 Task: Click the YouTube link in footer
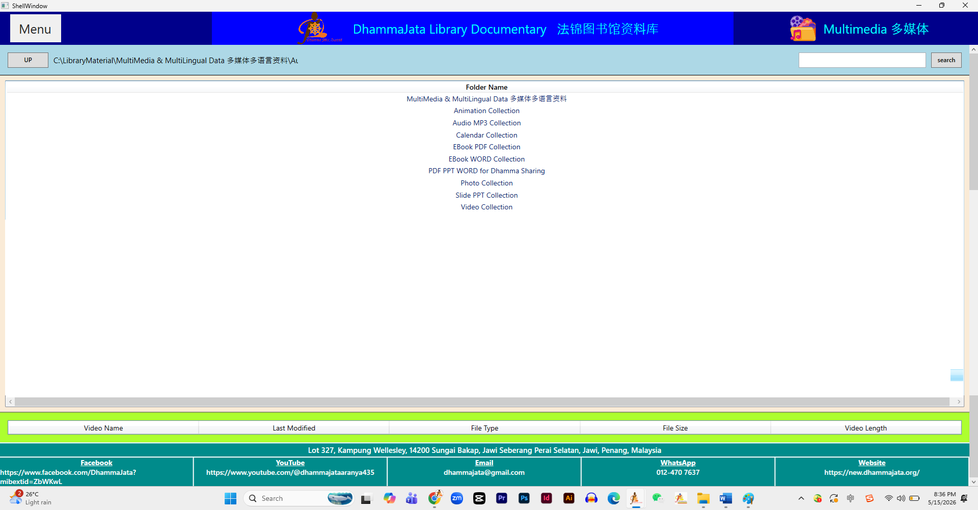tap(290, 463)
